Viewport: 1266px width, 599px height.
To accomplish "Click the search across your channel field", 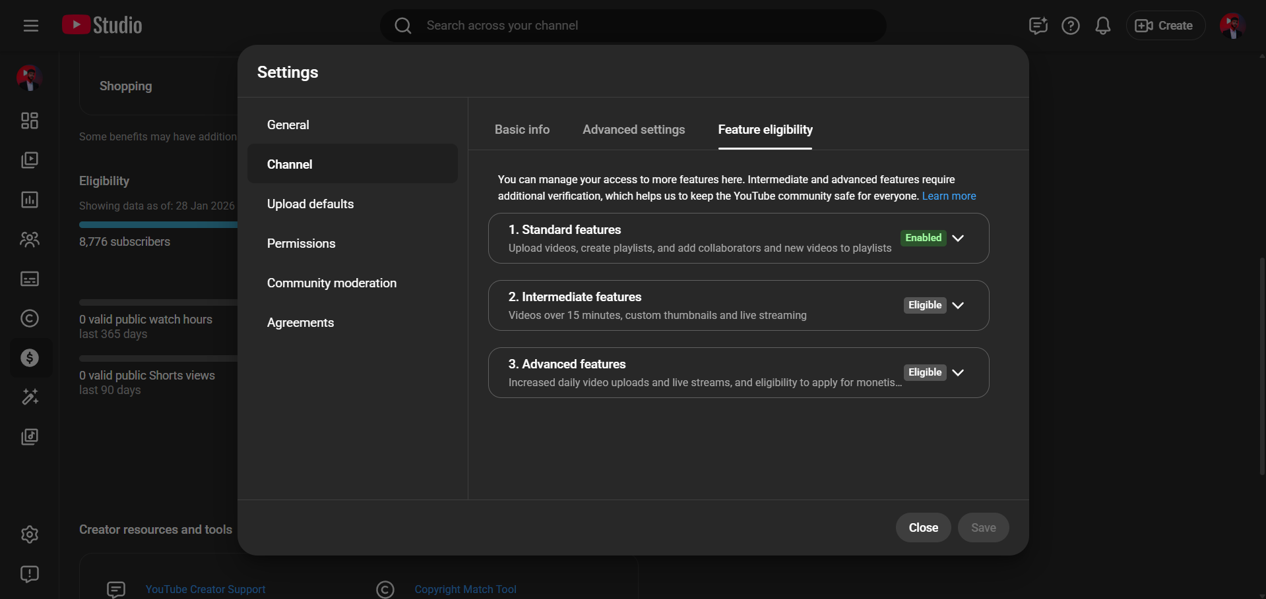I will [x=633, y=26].
